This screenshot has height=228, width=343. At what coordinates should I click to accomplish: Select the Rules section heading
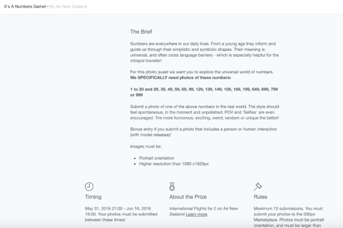click(x=260, y=197)
